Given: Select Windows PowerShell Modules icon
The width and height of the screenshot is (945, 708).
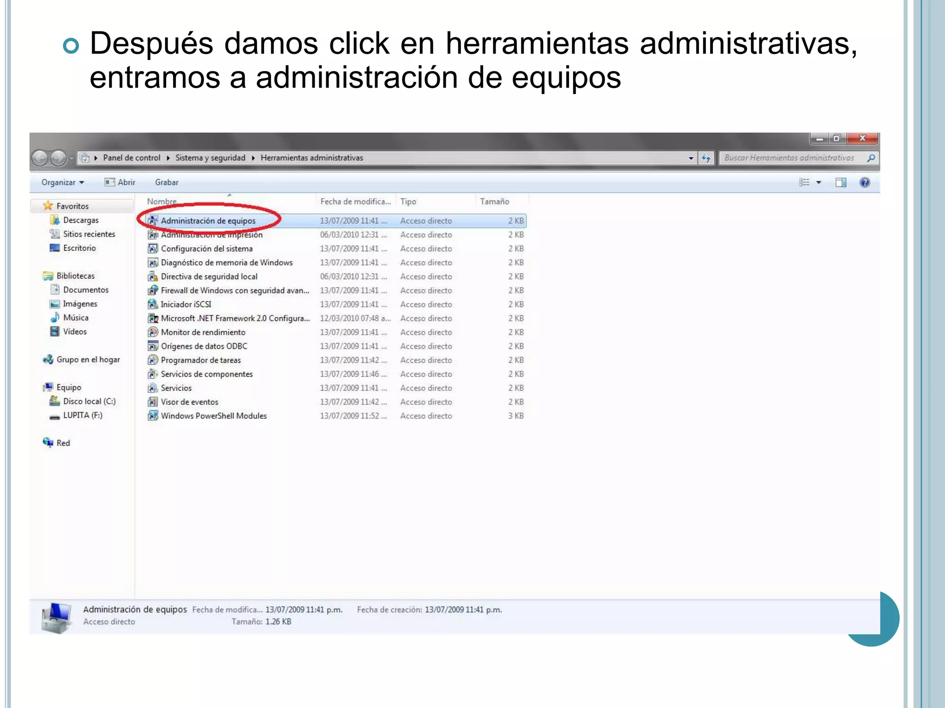Looking at the screenshot, I should (x=152, y=416).
